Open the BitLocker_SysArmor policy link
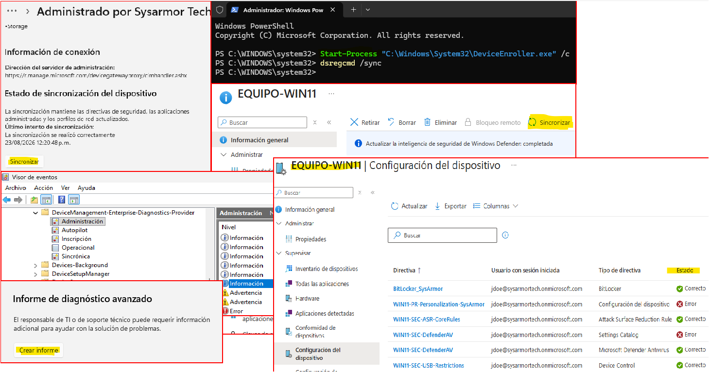Screen dimensions: 709x372 point(418,288)
